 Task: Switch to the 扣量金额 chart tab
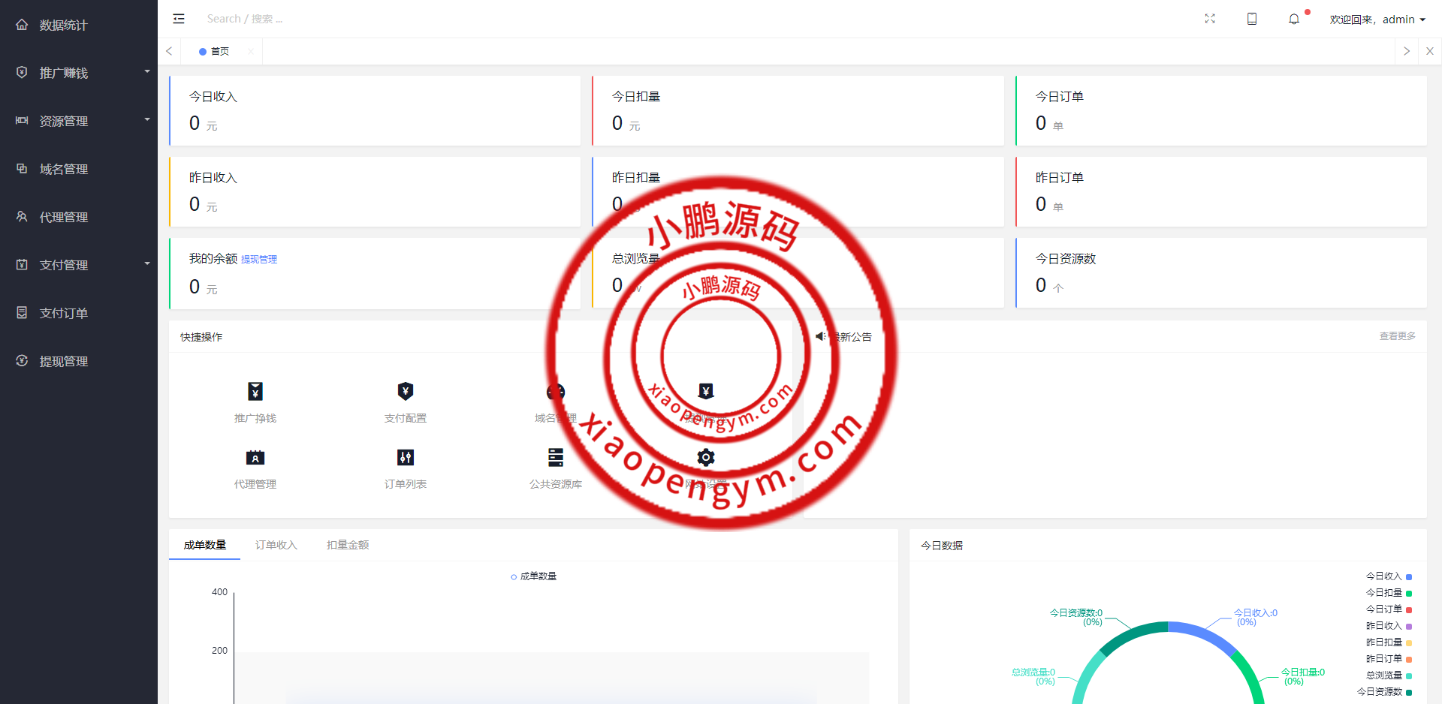tap(348, 545)
